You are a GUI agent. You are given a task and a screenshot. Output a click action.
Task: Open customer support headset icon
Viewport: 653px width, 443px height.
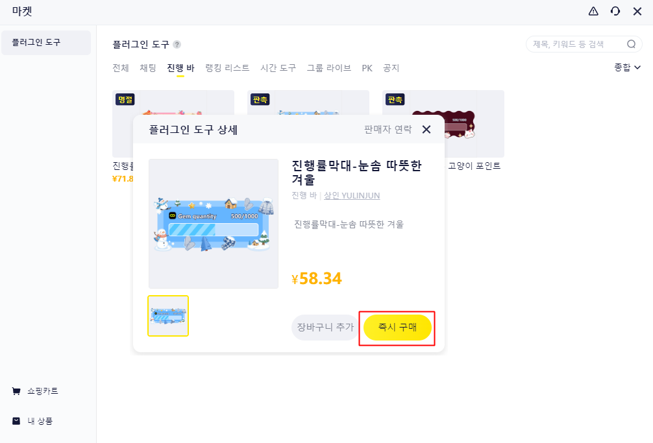pyautogui.click(x=615, y=11)
